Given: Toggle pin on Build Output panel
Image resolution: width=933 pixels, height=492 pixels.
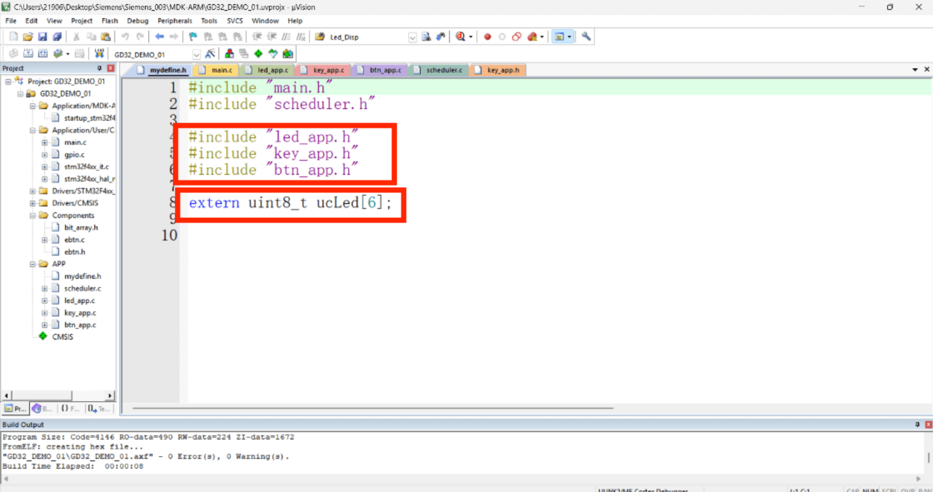Looking at the screenshot, I should click(917, 424).
